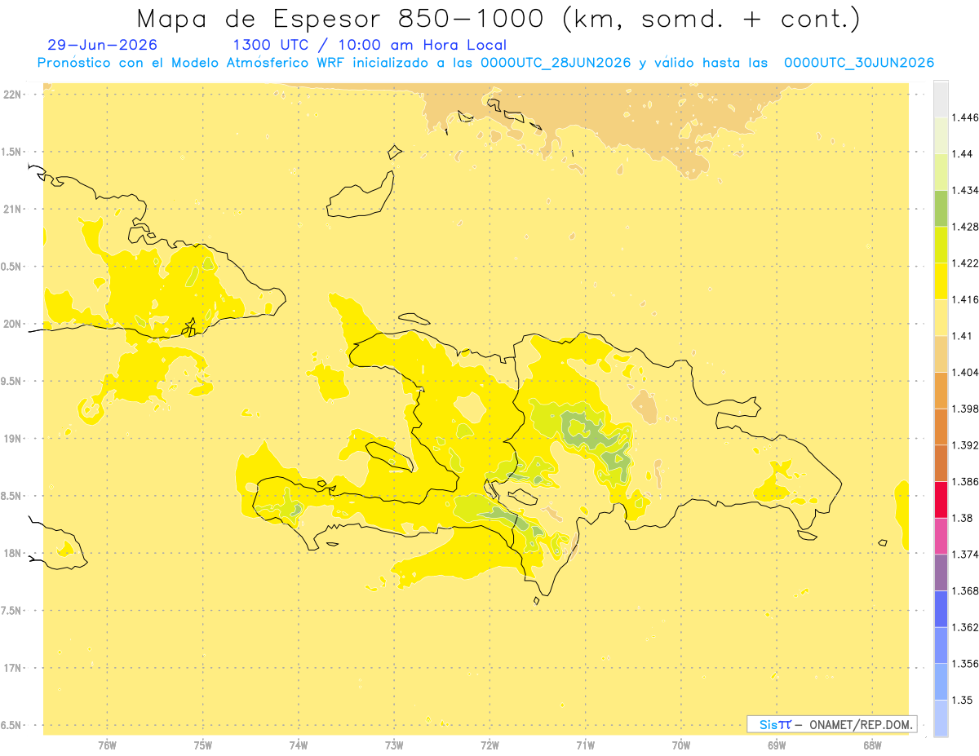Click the colorbar value "1.434"

pos(965,191)
